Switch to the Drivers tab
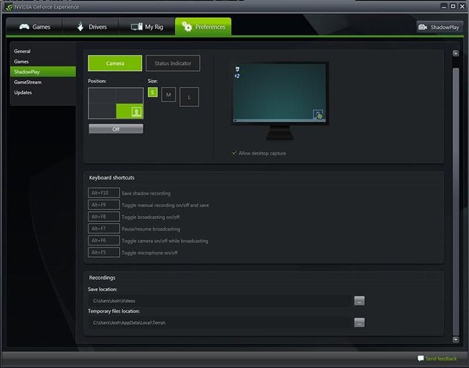This screenshot has height=368, width=469. tap(91, 27)
